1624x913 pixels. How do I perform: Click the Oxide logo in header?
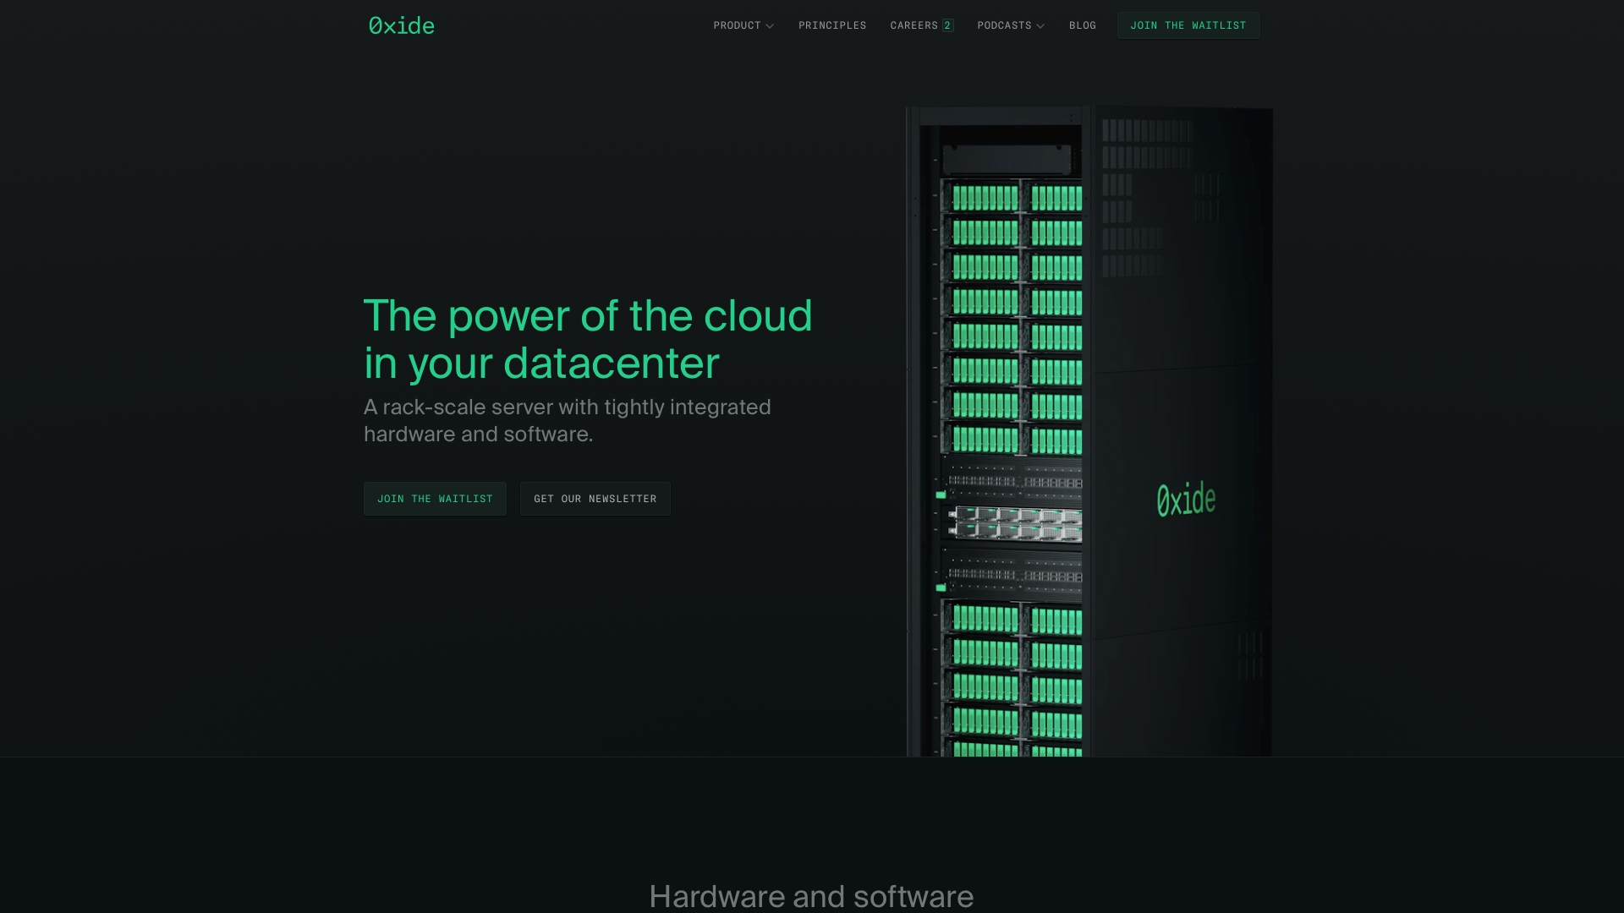[402, 25]
